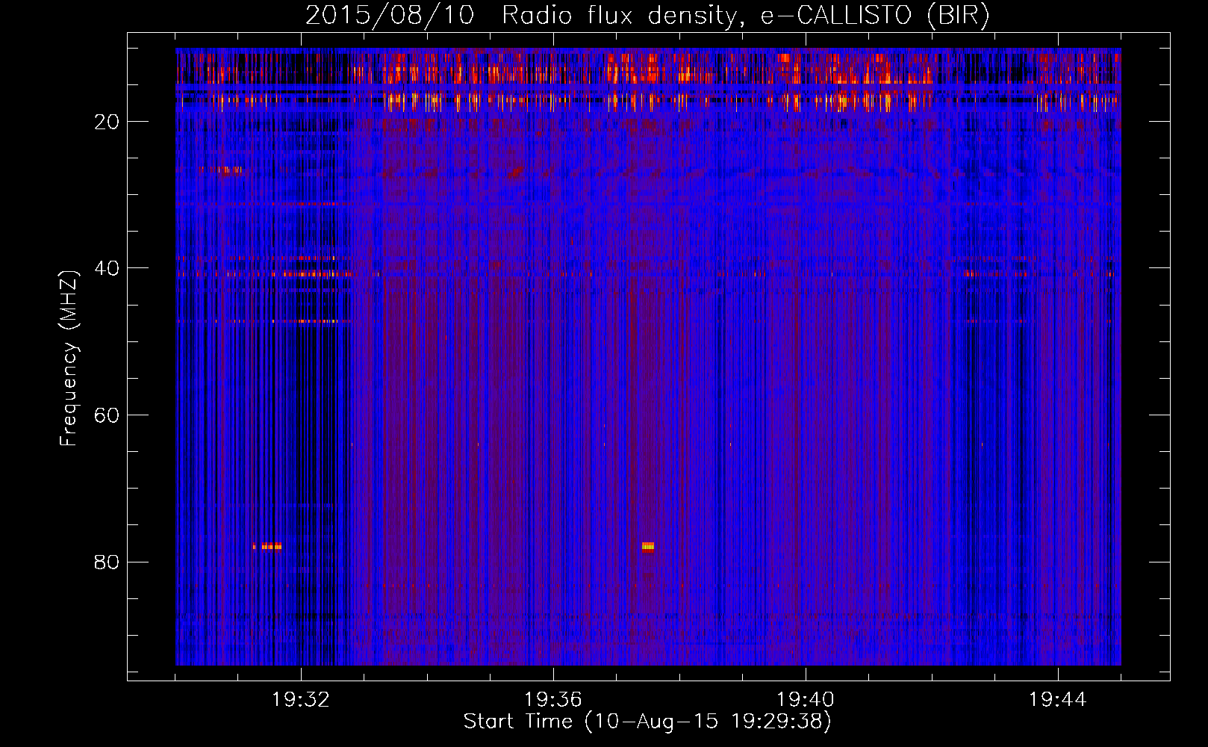Viewport: 1208px width, 747px height.
Task: Click the 'Start Time (10-Aug-15 19:29:38)' label
Action: coord(647,722)
